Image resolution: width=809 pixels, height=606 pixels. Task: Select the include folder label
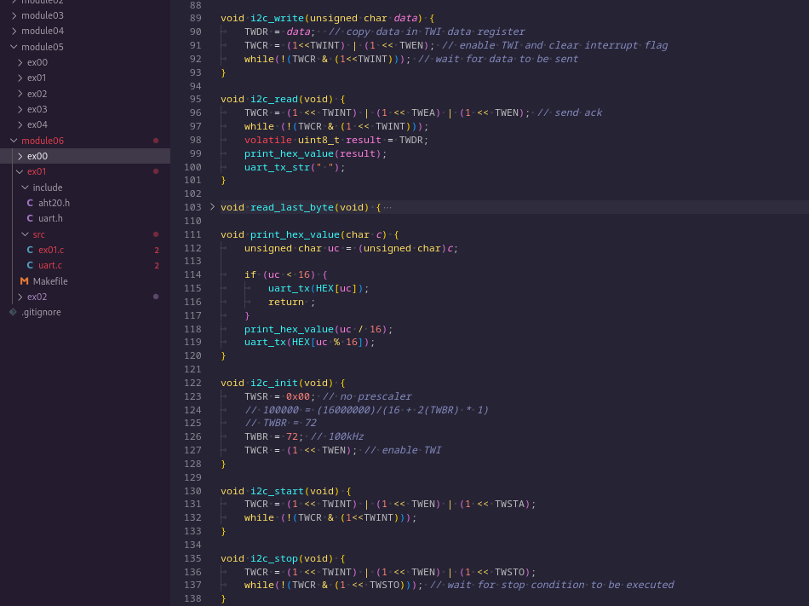pos(48,188)
